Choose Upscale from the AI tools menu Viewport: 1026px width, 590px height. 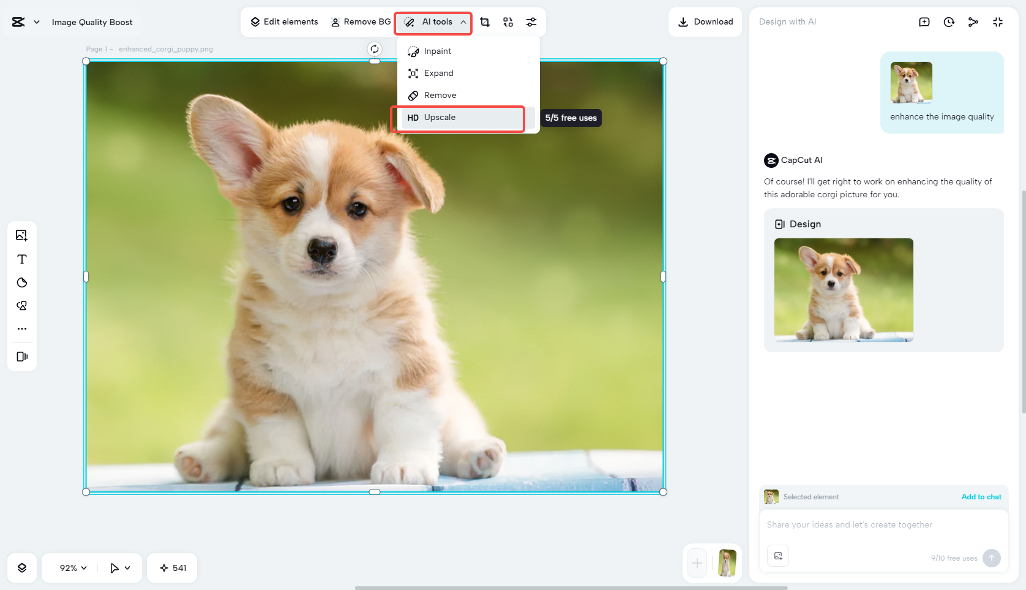(x=440, y=117)
